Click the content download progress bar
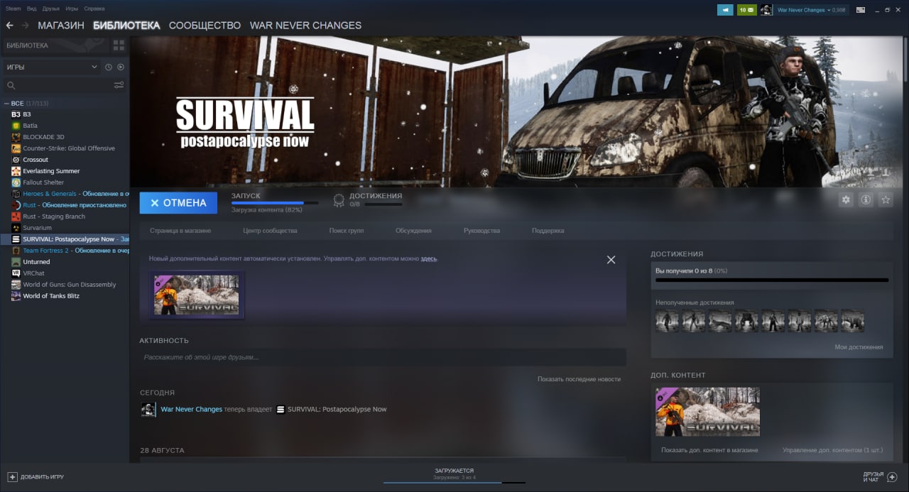 (274, 203)
